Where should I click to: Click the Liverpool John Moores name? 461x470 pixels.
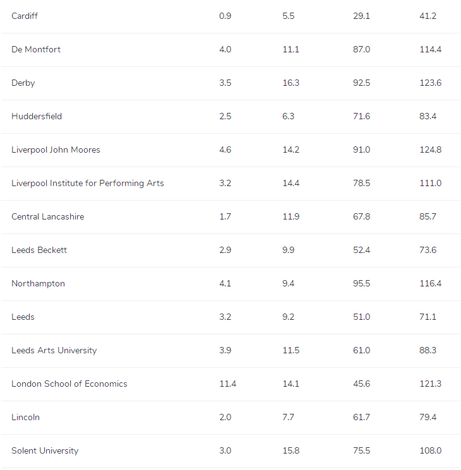(56, 150)
